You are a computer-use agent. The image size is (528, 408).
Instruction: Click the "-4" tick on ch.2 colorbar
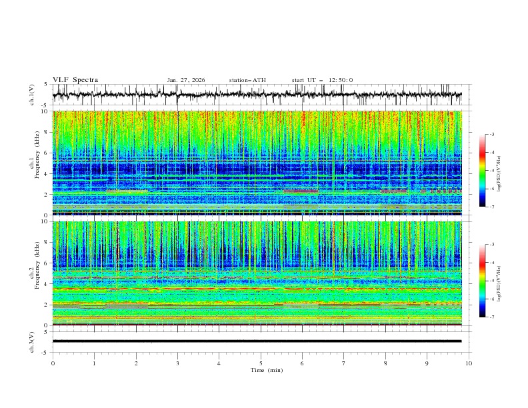[491, 263]
